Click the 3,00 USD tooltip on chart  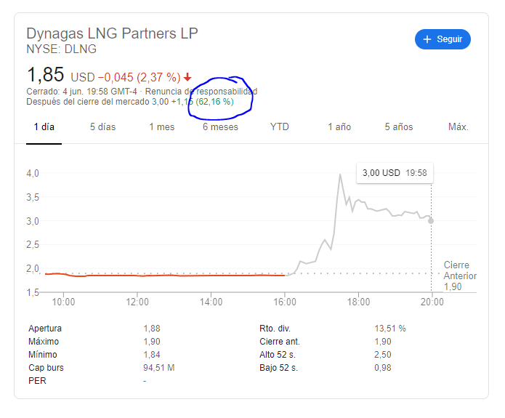394,173
